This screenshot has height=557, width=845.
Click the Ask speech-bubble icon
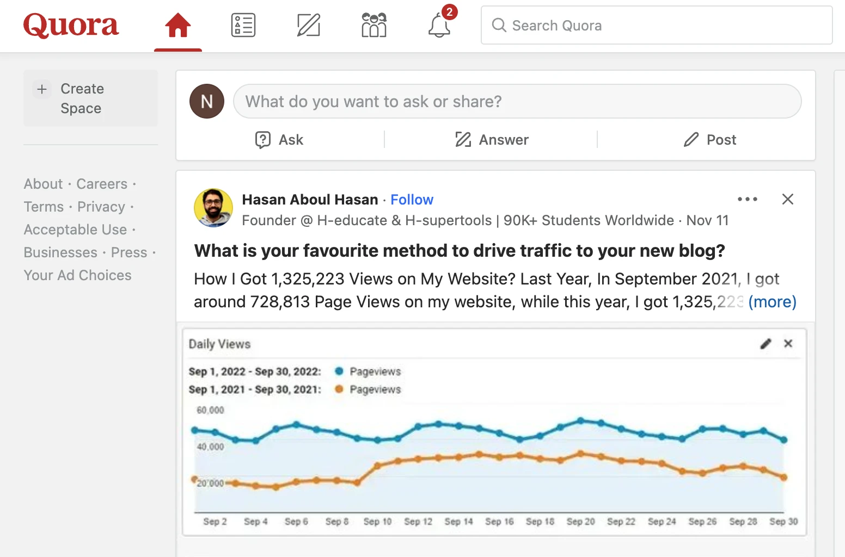(263, 140)
